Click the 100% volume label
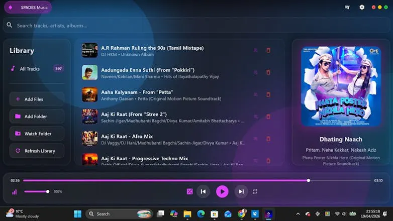The height and width of the screenshot is (221, 393). pos(58,191)
